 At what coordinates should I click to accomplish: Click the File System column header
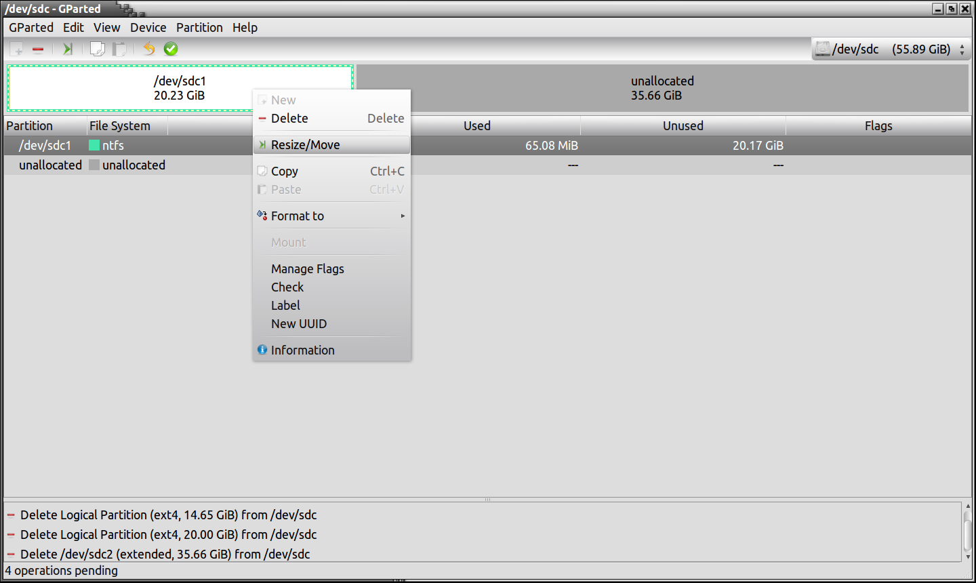(x=120, y=126)
